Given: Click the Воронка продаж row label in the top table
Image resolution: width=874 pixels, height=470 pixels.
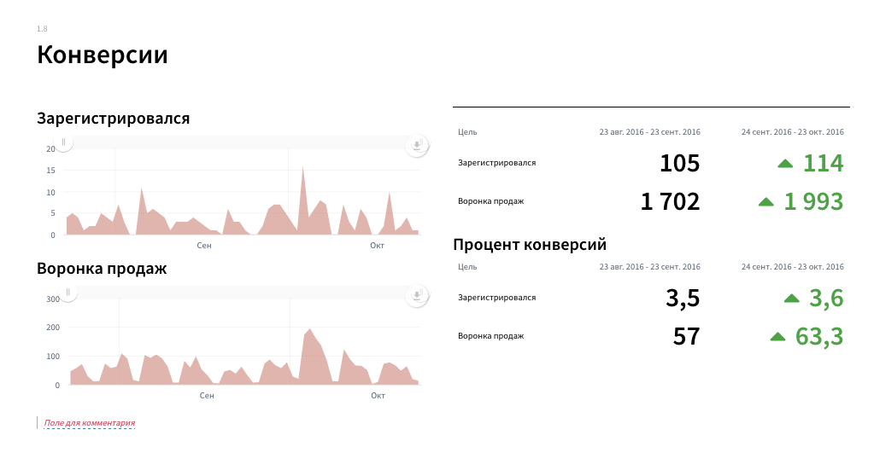Looking at the screenshot, I should [490, 201].
